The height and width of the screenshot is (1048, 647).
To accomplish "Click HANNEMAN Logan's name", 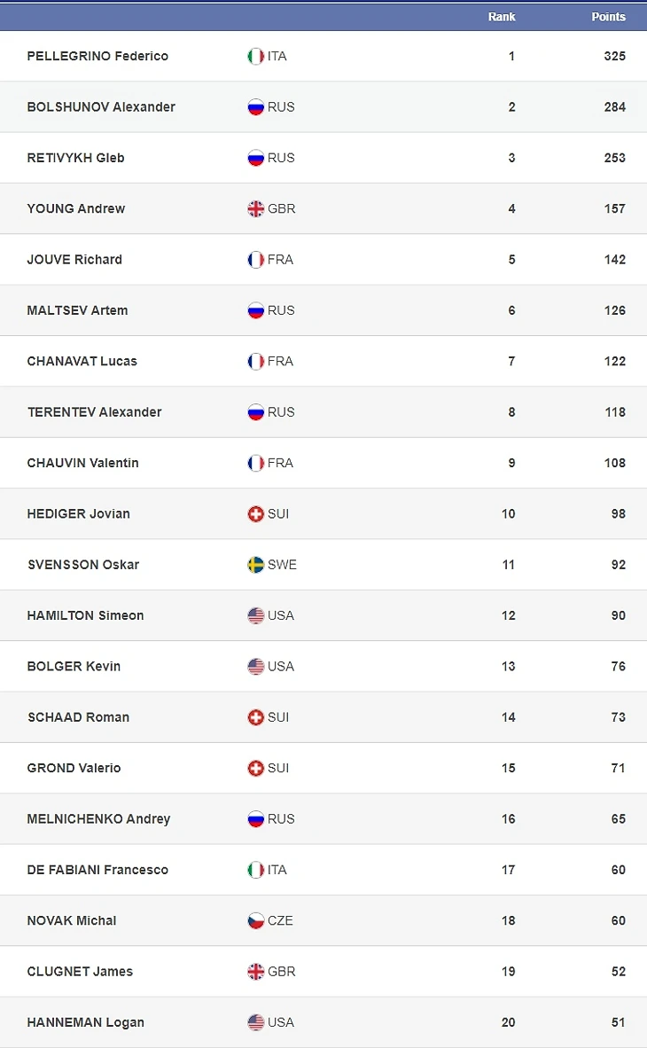I will tap(85, 1022).
